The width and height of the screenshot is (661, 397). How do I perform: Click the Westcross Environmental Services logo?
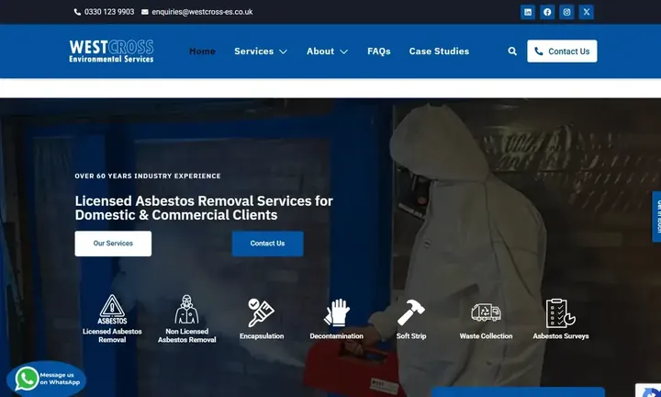point(111,51)
